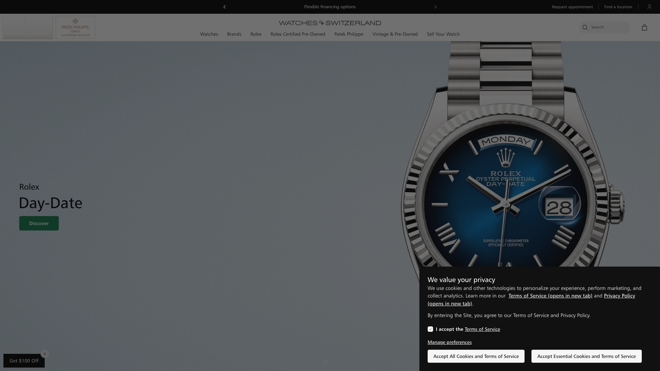Select the first carousel indicator dot
The width and height of the screenshot is (660, 371).
(x=325, y=362)
